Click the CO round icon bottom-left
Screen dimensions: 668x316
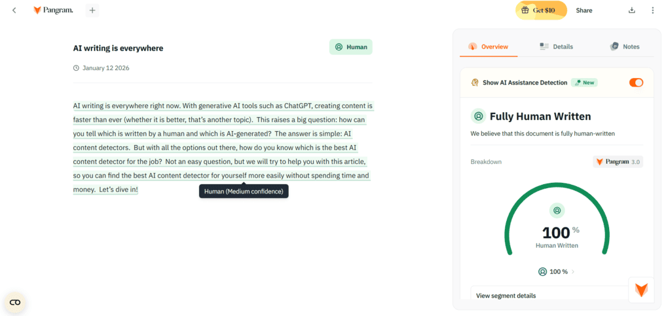(15, 302)
